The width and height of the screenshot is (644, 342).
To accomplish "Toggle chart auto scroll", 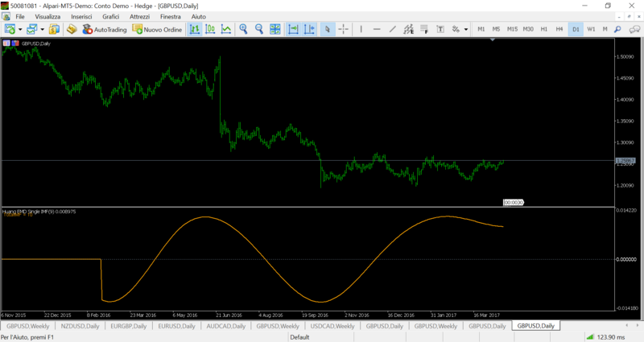I will 293,29.
